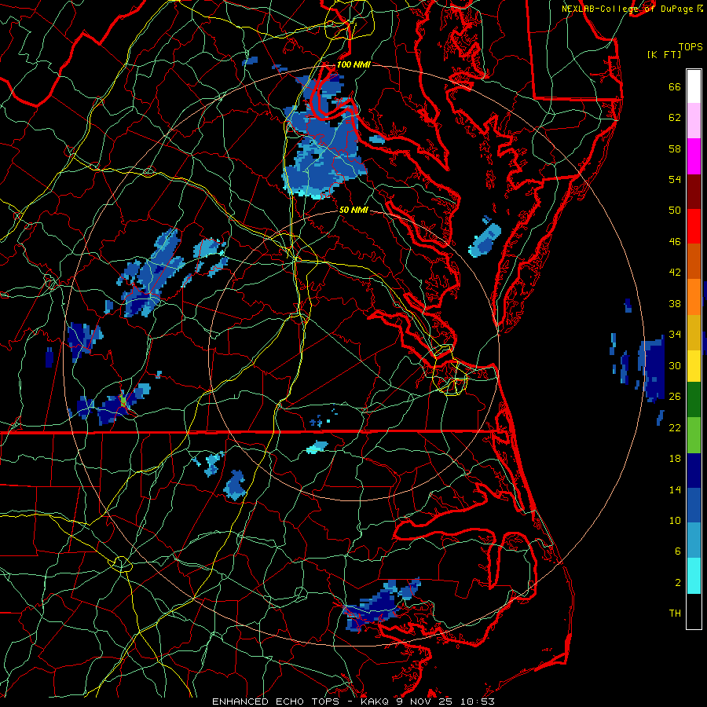
Task: Click the legend value "66"
Action: coord(675,87)
